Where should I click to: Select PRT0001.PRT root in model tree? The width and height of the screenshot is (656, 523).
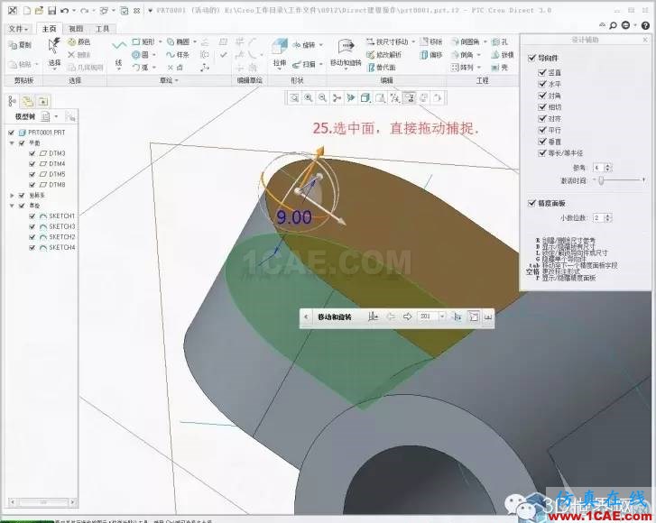coord(46,133)
